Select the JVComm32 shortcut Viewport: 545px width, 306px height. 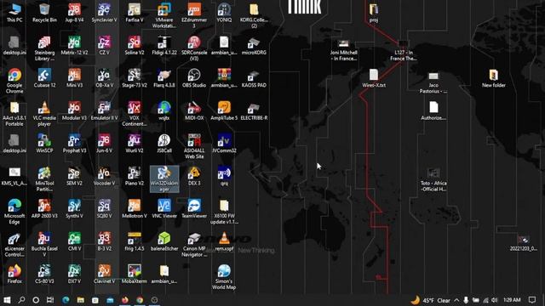coord(224,144)
